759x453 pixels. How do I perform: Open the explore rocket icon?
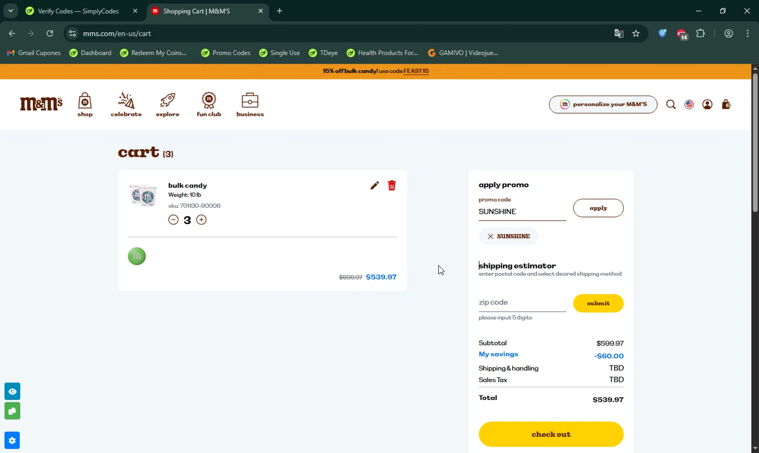pyautogui.click(x=167, y=105)
